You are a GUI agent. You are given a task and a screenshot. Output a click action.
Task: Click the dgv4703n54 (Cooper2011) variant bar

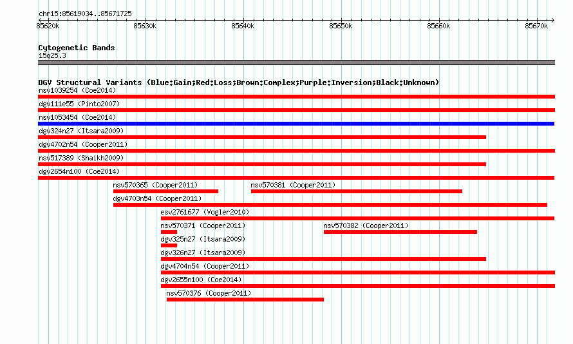point(330,205)
